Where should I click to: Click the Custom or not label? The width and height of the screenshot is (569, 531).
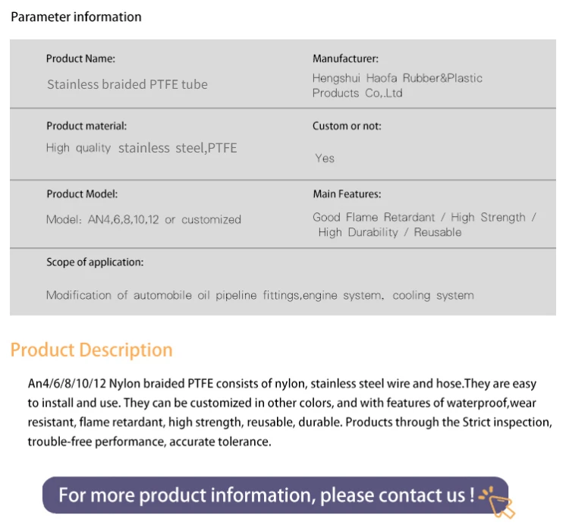[347, 126]
